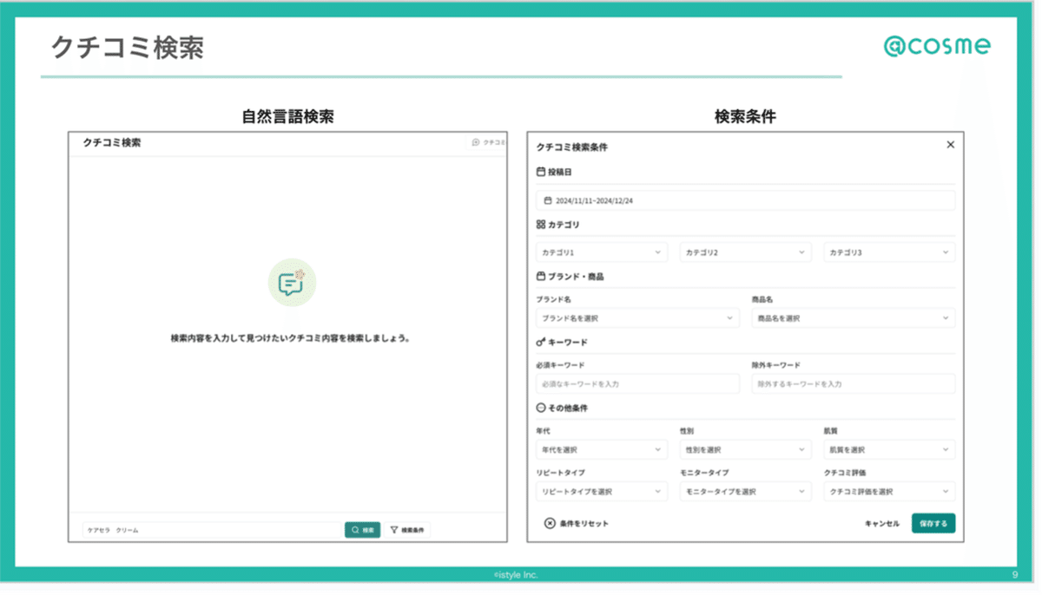Screen dimensions: 1042x595
Task: Open the 投稿日 date range field
Action: click(745, 200)
